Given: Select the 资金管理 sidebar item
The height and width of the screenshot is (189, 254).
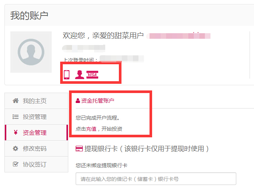Looking at the screenshot, I should [37, 133].
